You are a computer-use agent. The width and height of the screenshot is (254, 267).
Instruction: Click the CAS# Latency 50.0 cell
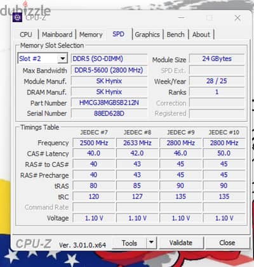coord(224,153)
